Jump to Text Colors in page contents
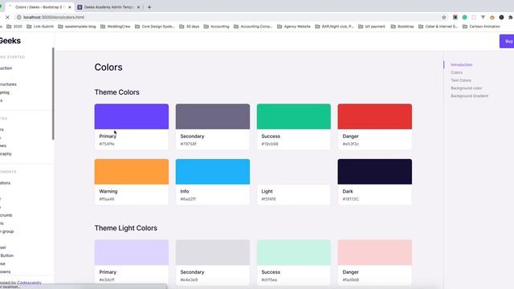514x289 pixels. (460, 80)
